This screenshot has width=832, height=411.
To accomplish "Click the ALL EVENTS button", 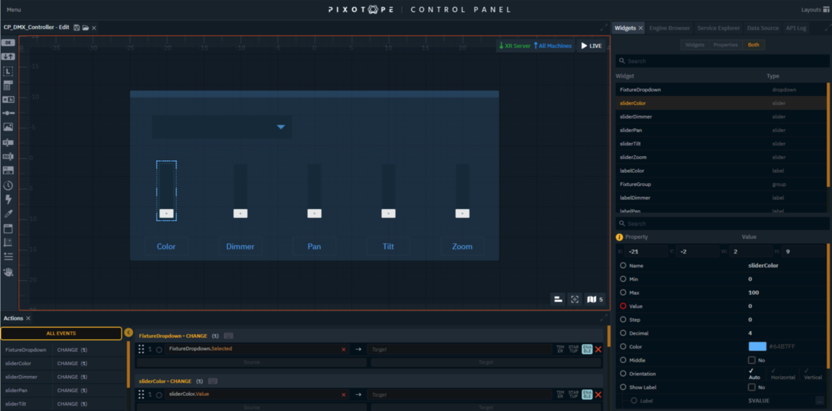I will pos(61,333).
